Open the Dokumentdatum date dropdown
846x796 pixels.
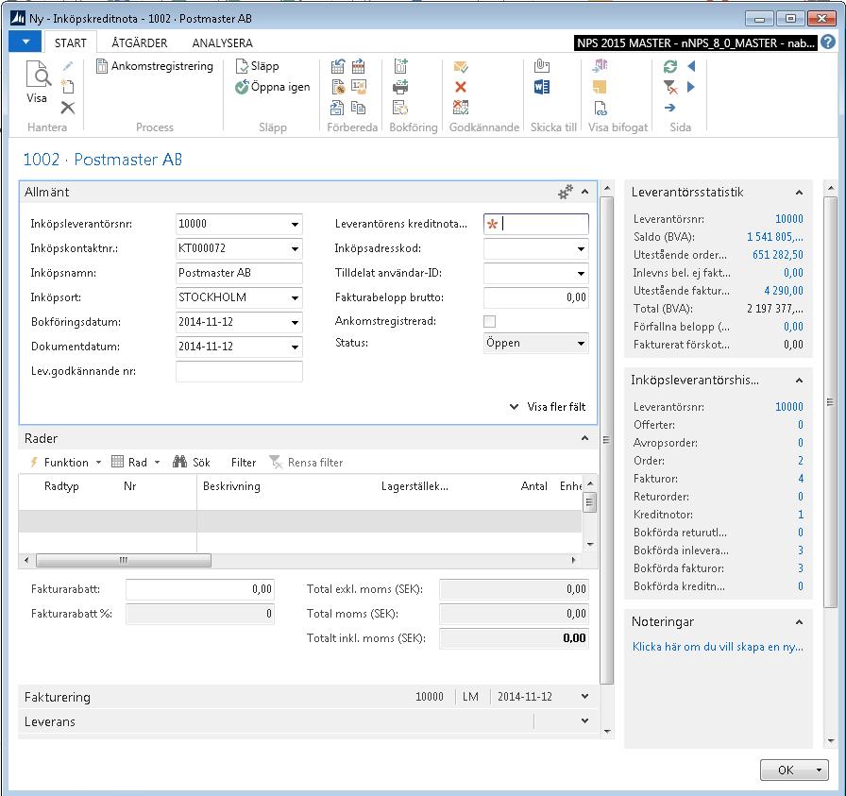pos(295,347)
